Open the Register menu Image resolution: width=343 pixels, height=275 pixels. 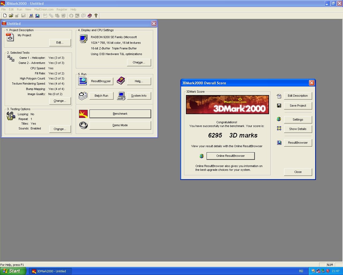(62, 9)
